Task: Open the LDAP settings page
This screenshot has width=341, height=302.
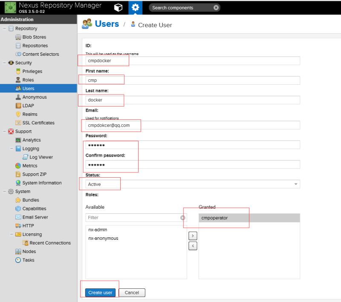Action: click(28, 106)
